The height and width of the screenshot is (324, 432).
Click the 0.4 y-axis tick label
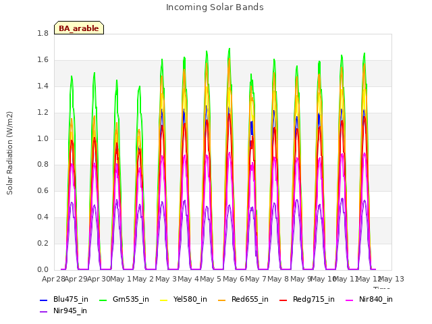click(43, 217)
